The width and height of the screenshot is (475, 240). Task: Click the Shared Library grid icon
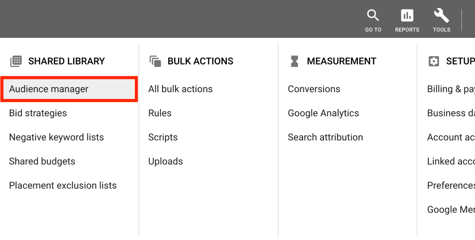tap(16, 61)
